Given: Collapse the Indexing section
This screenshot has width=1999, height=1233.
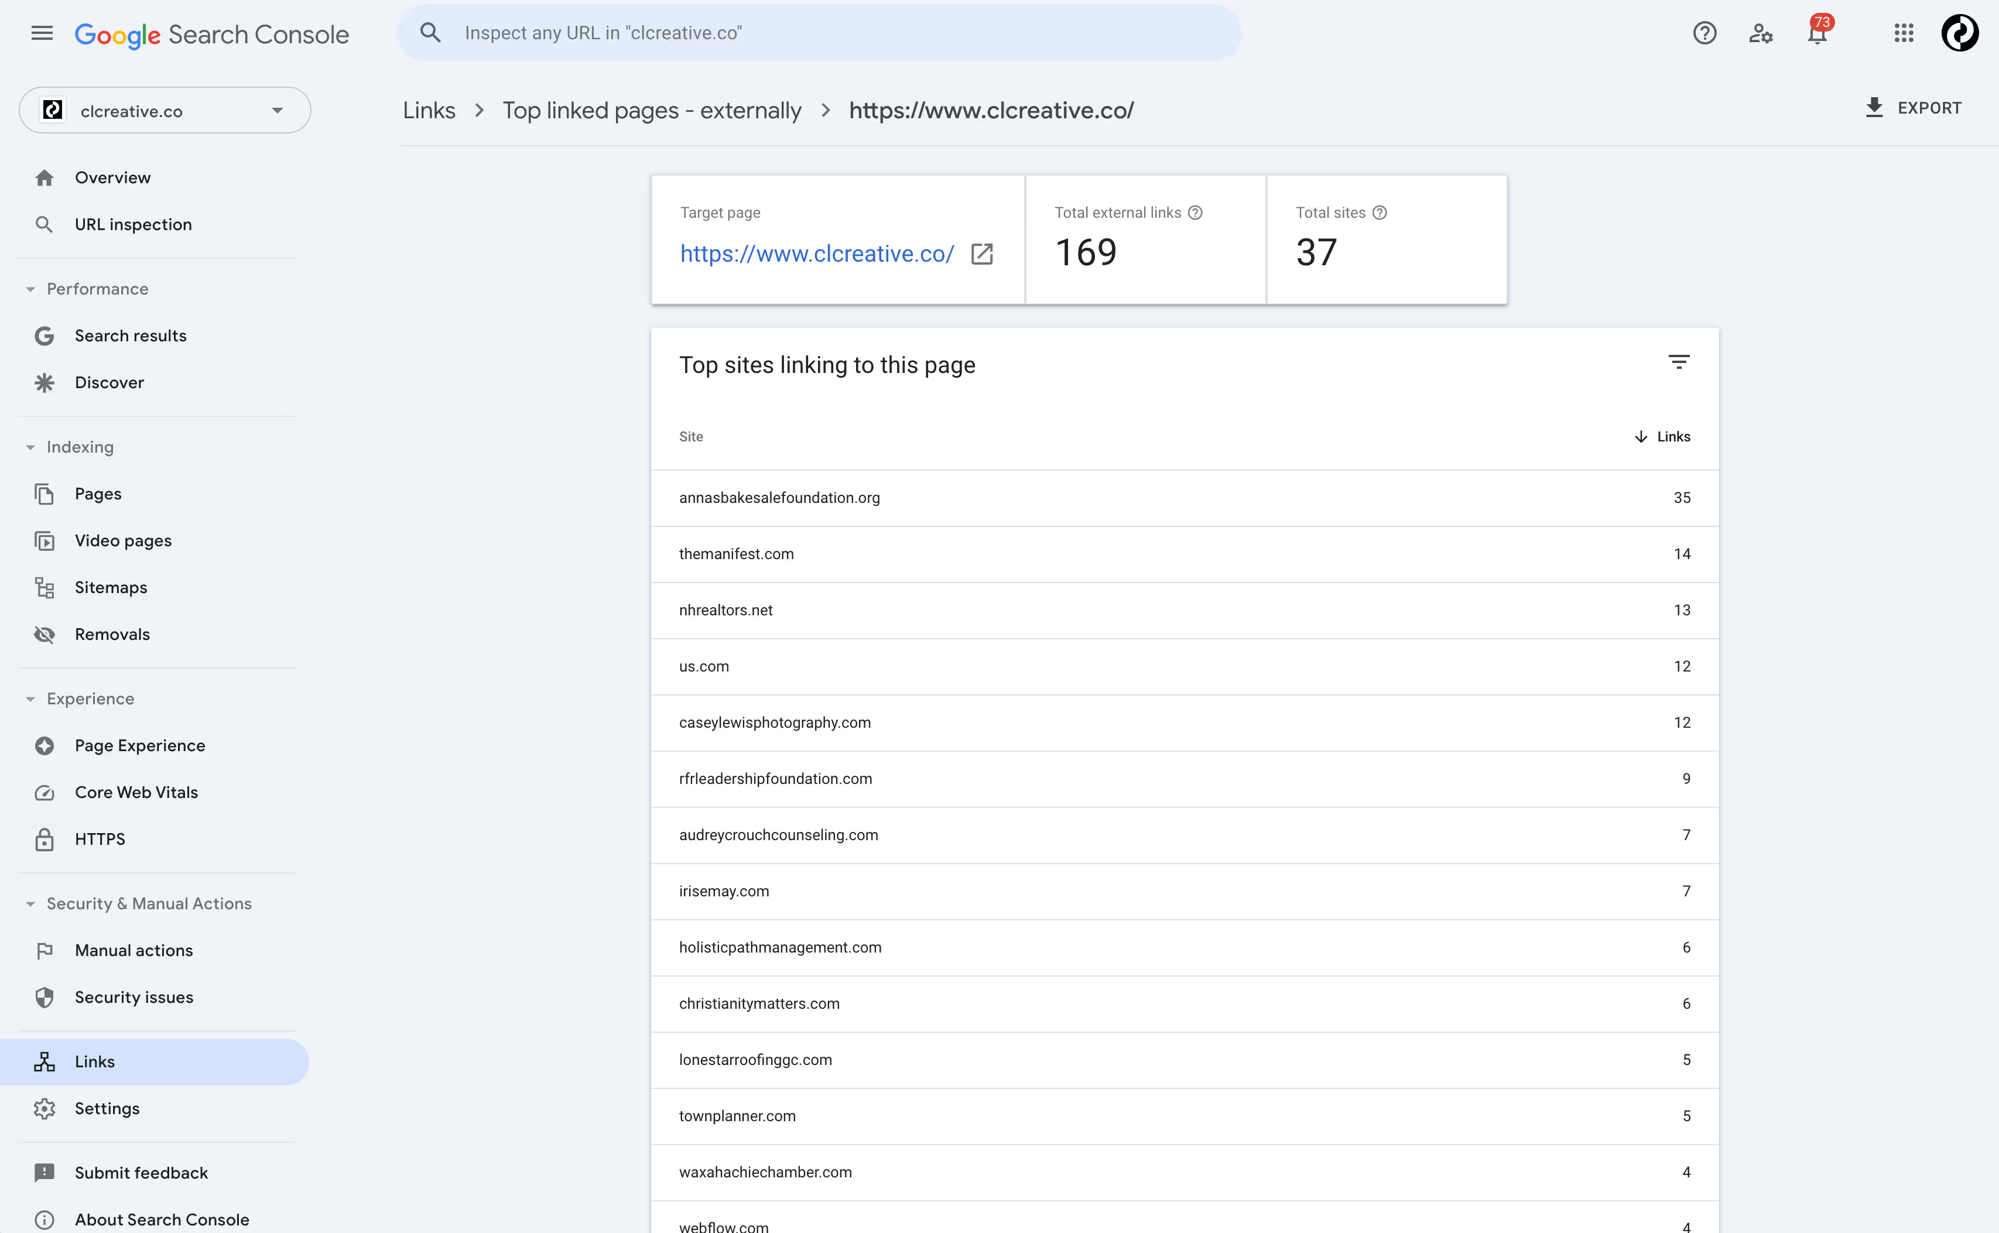Looking at the screenshot, I should tap(30, 448).
